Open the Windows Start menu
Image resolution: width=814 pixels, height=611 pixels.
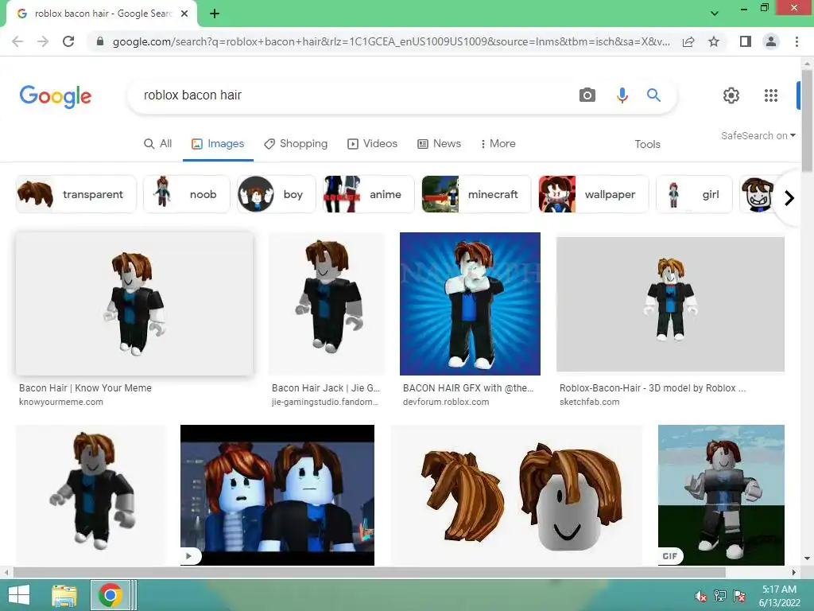(19, 595)
